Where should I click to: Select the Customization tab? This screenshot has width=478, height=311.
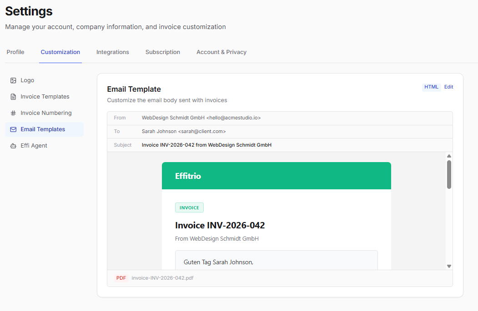coord(60,52)
